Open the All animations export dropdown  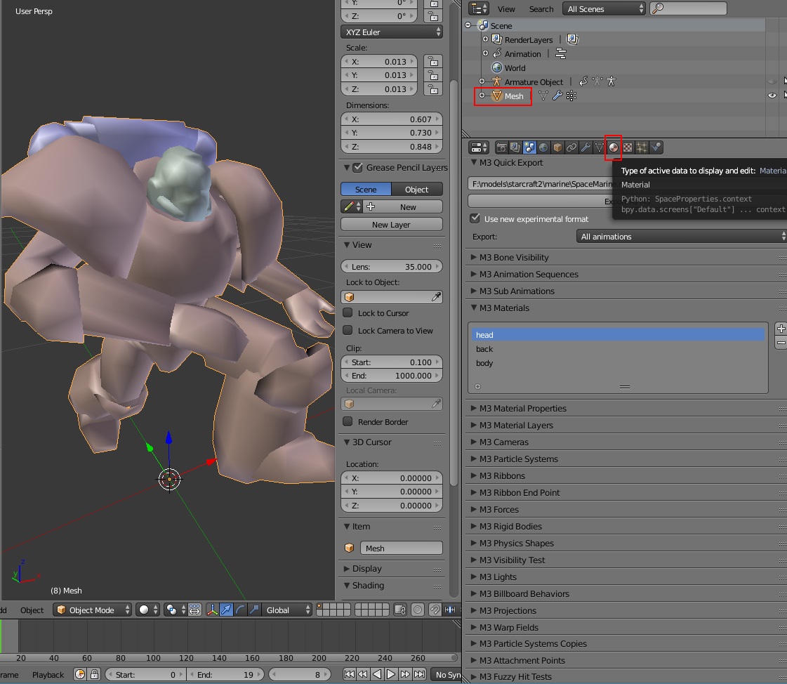tap(681, 237)
